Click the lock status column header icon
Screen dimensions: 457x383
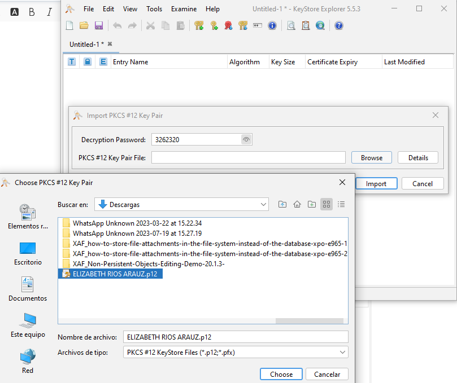(x=88, y=61)
